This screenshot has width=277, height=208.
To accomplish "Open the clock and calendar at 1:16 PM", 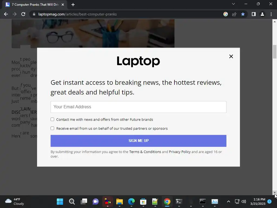I will [x=258, y=201].
